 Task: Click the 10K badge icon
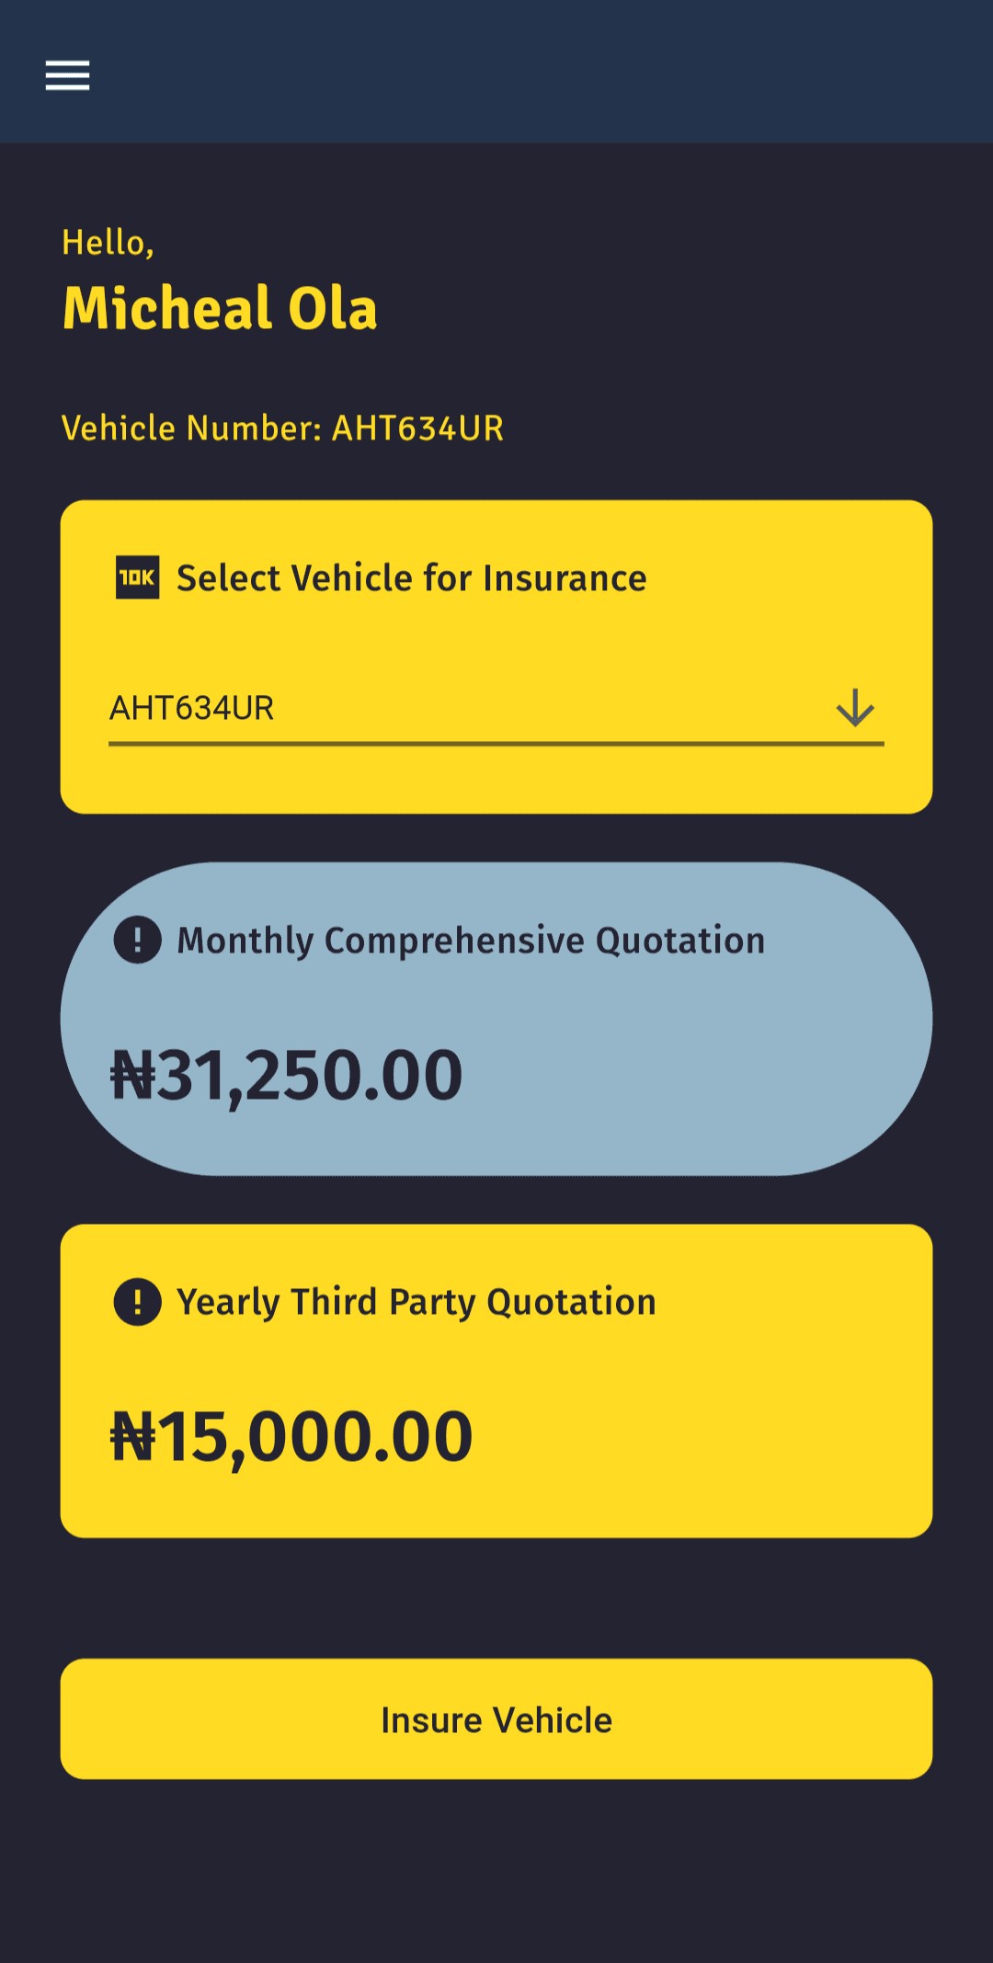pyautogui.click(x=137, y=577)
